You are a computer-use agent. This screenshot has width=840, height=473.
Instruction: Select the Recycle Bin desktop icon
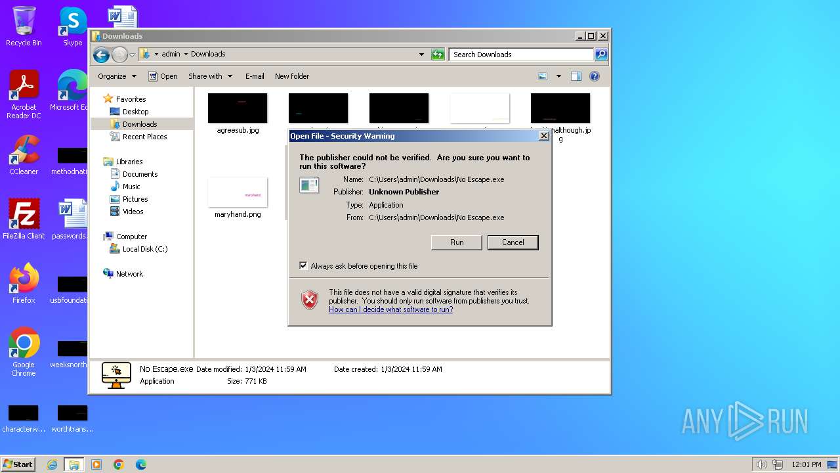coord(24,26)
